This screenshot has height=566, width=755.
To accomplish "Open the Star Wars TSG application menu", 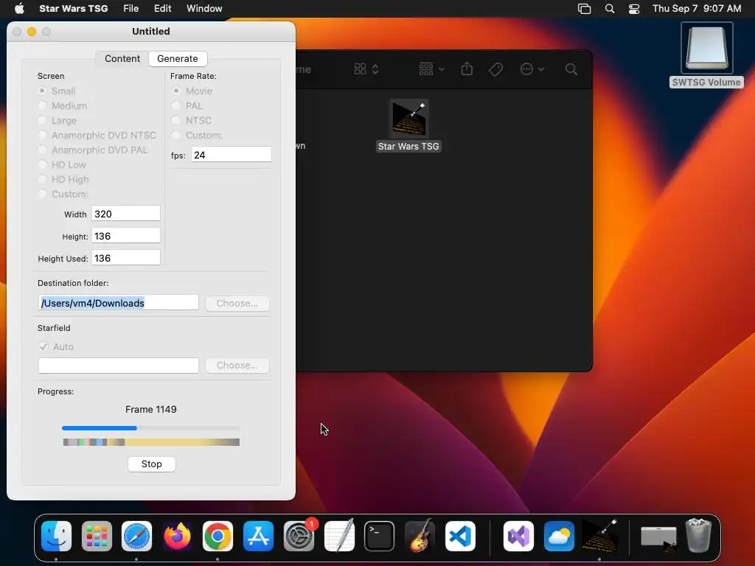I will click(74, 9).
